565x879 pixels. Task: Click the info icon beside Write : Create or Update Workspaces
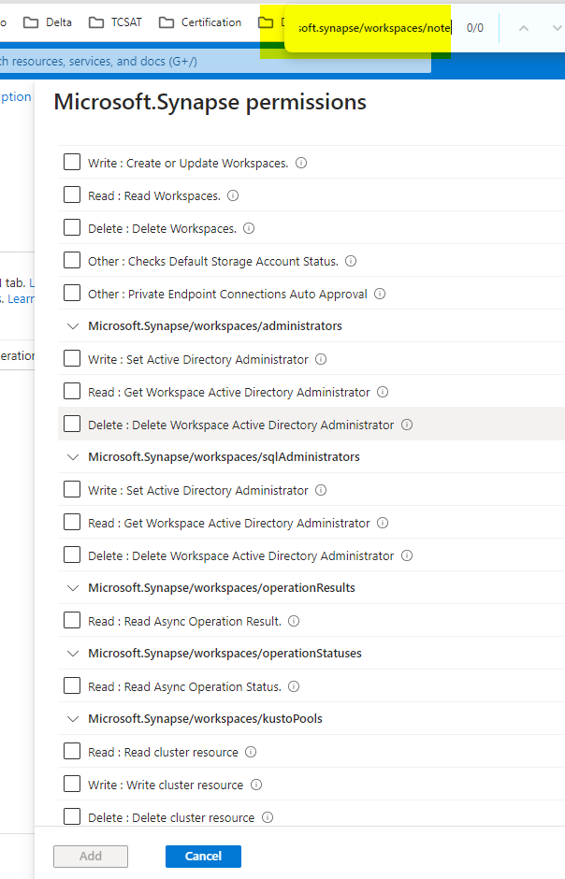(300, 162)
